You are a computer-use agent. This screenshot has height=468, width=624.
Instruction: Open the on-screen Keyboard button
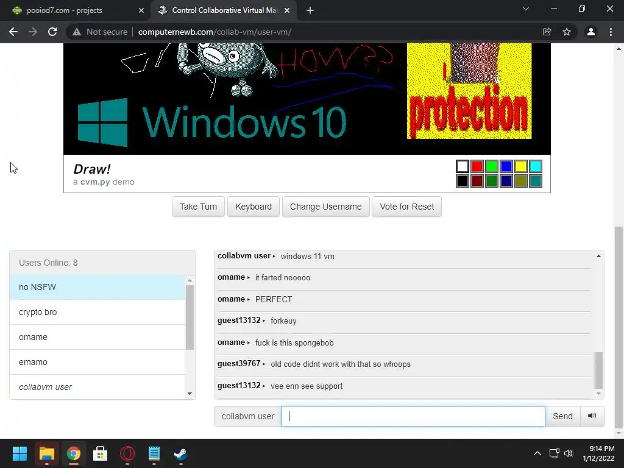pos(253,207)
